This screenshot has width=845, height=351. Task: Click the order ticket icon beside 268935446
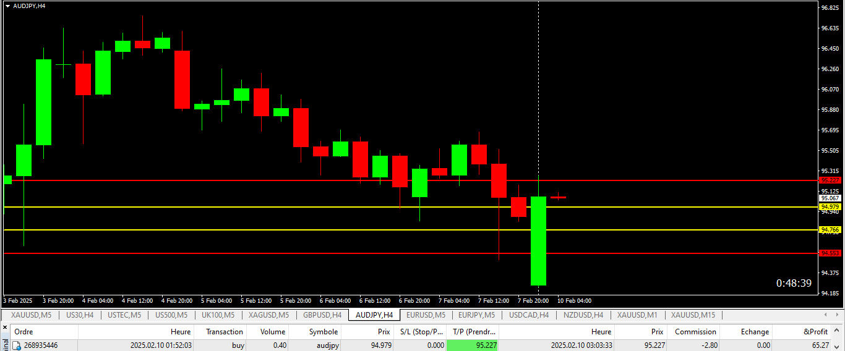(17, 345)
